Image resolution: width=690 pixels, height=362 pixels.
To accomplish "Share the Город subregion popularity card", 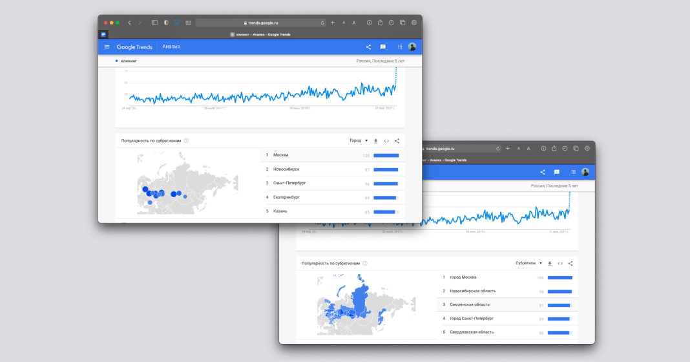I will (x=397, y=141).
